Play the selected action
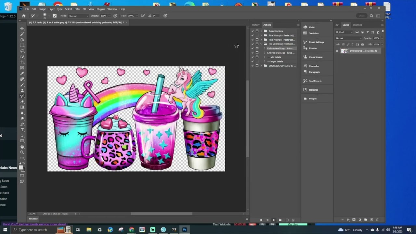The width and height of the screenshot is (416, 234). click(274, 220)
